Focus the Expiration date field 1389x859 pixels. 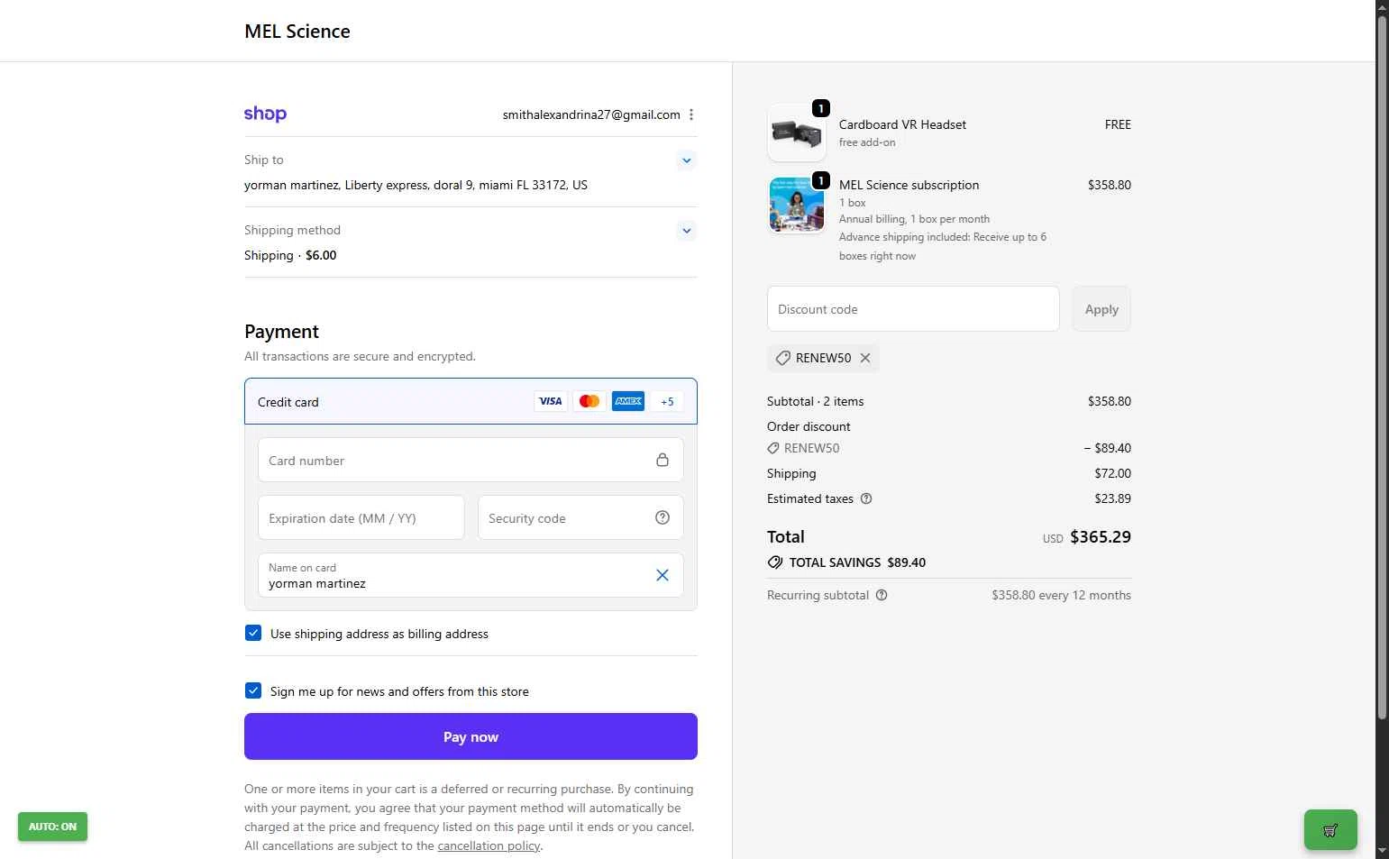[x=361, y=517]
